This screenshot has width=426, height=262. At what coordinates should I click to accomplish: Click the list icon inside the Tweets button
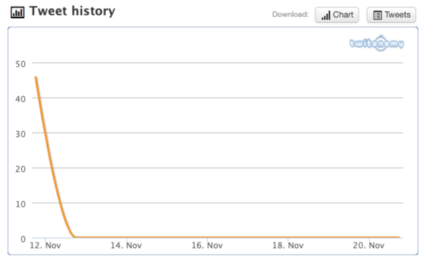pos(377,15)
